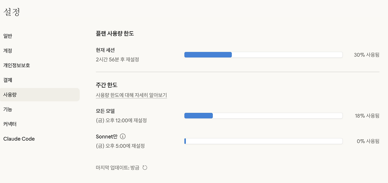Go to the 계정 settings page
388x183 pixels.
pos(8,51)
